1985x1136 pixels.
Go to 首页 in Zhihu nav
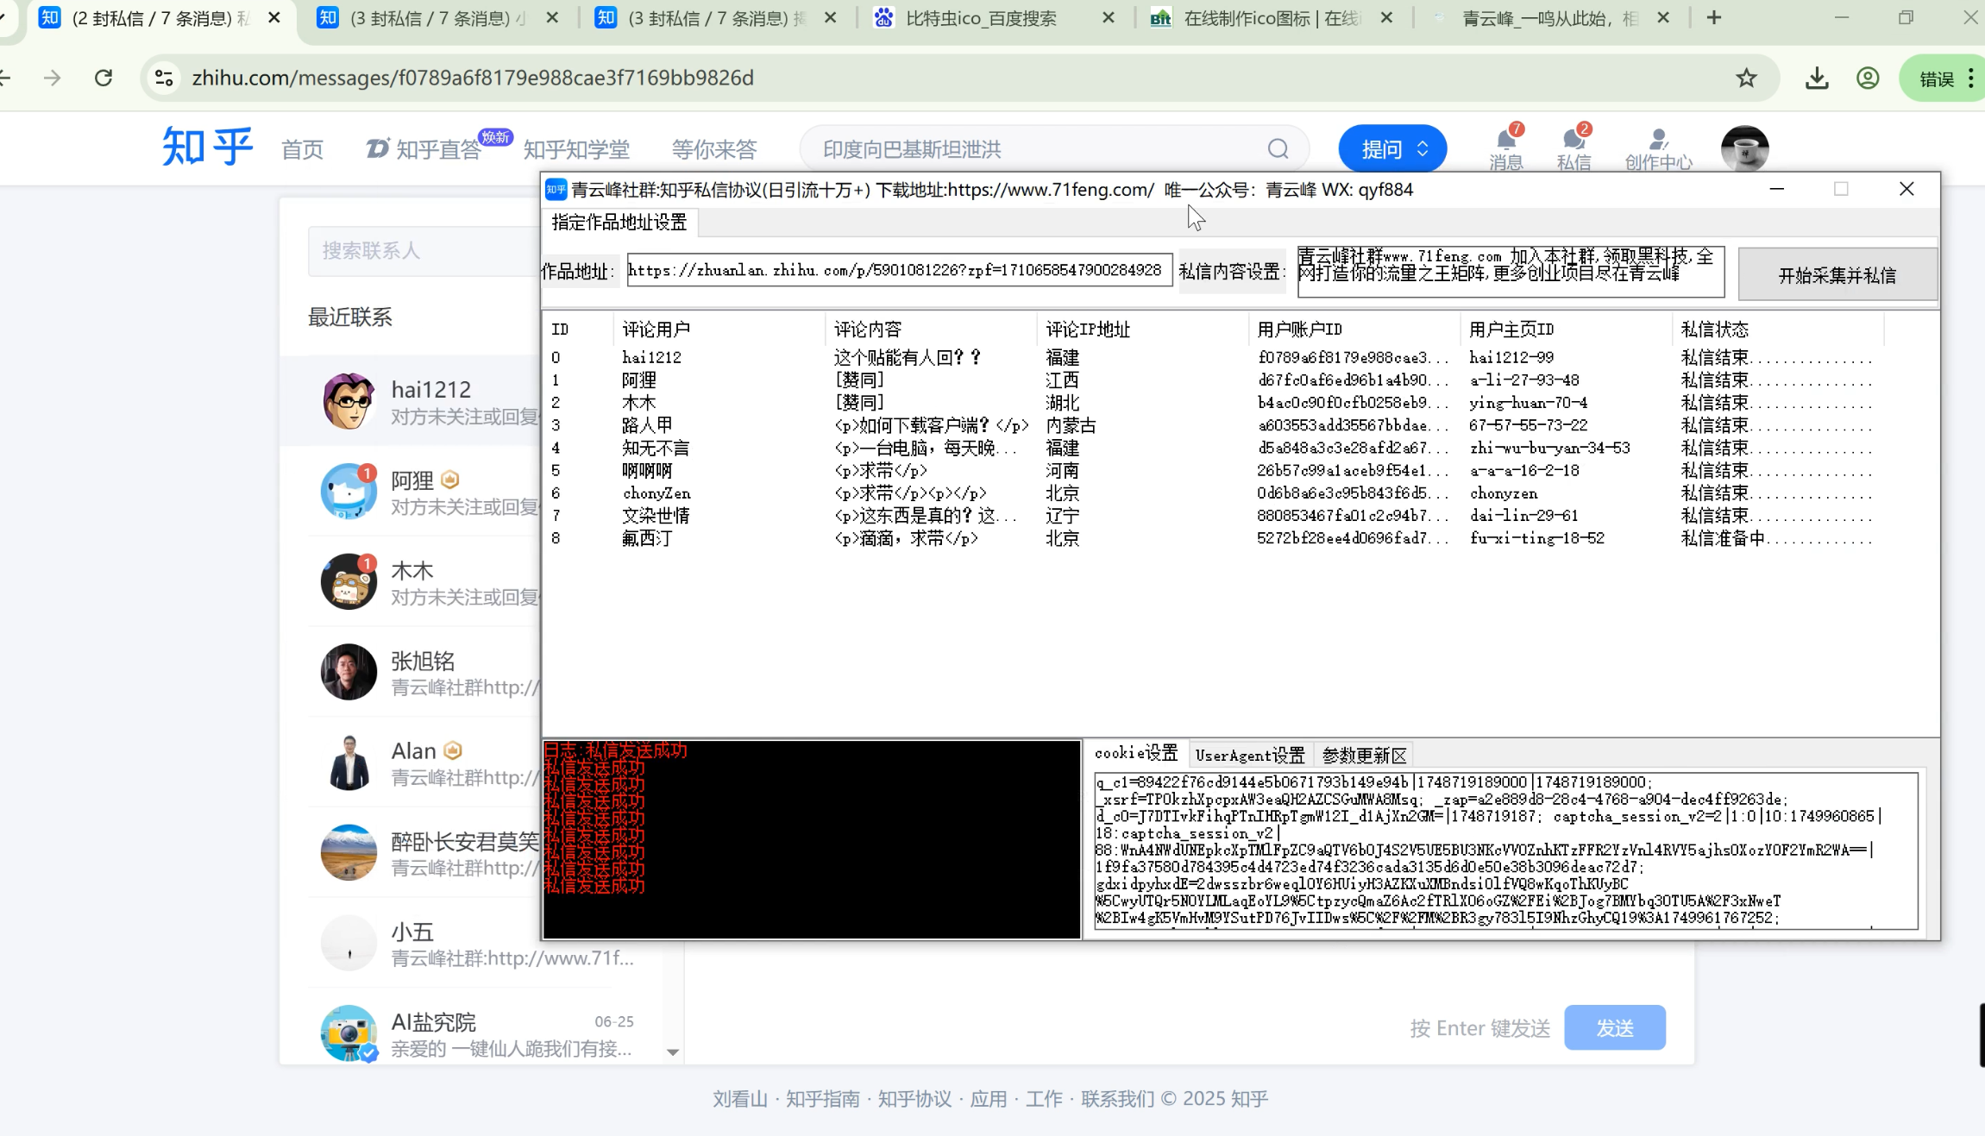click(x=302, y=150)
